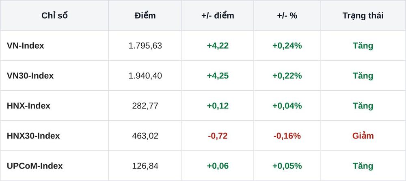Screen dimensions: 406x181
Task: Select the UPCoM-Index row label
Action: pos(35,166)
